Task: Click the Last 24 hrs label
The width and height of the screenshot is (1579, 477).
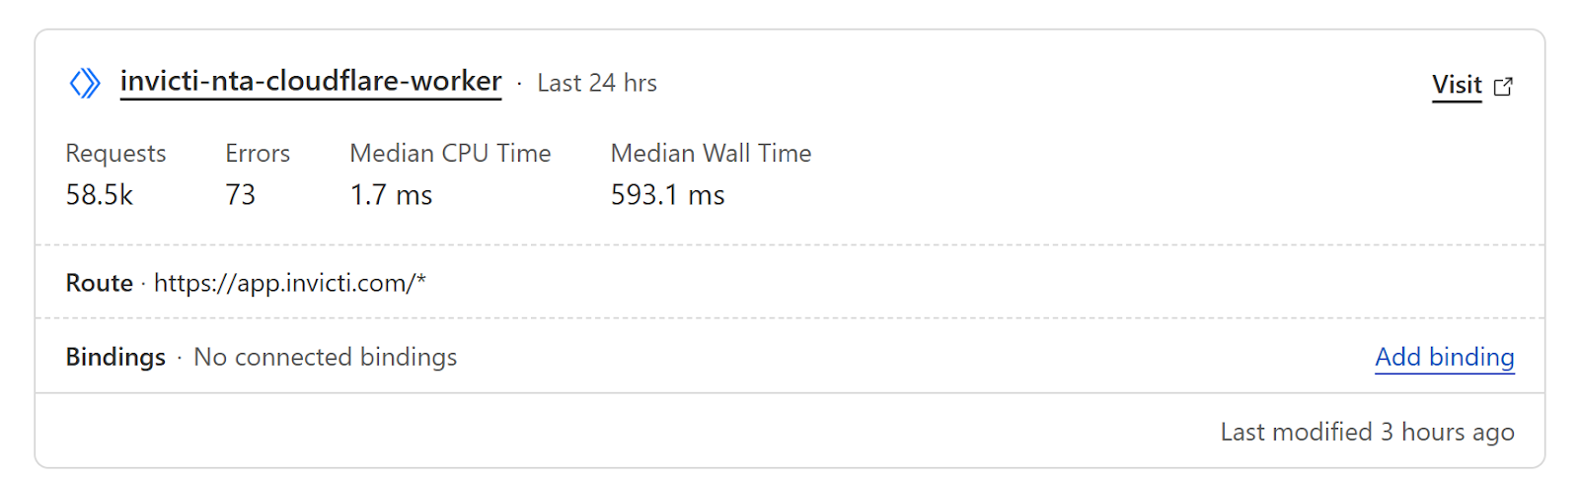Action: click(x=597, y=83)
